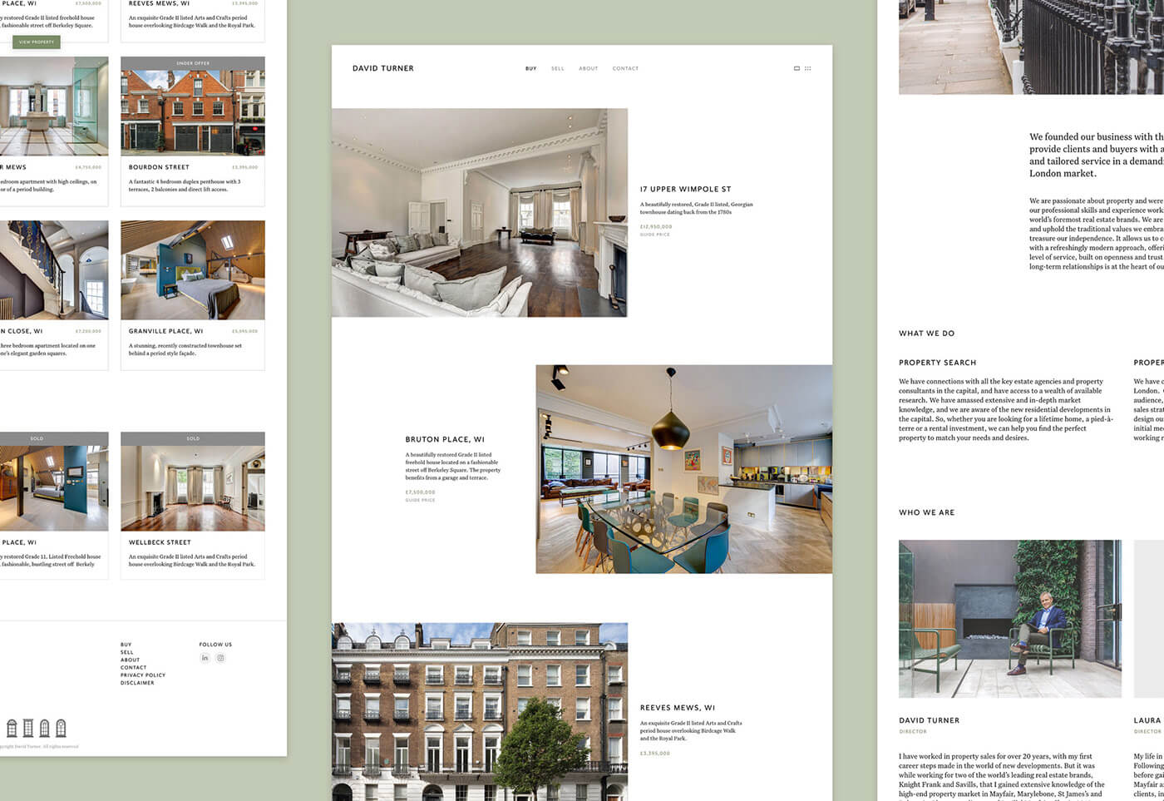The image size is (1164, 801).
Task: Open 17 Upper Wimpole St living room photo
Action: (480, 213)
